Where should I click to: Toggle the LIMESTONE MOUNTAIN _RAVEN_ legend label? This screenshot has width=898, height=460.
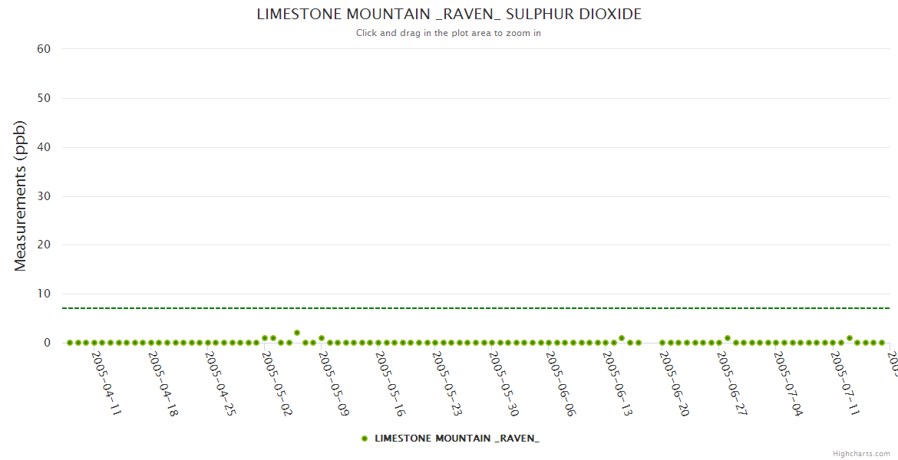pyautogui.click(x=456, y=439)
